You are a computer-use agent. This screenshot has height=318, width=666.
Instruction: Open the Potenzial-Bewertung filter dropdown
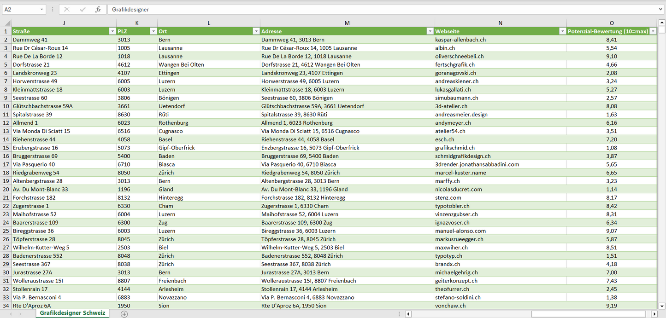(x=653, y=31)
